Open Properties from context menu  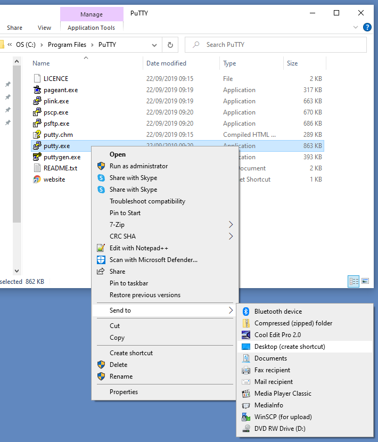166,392
